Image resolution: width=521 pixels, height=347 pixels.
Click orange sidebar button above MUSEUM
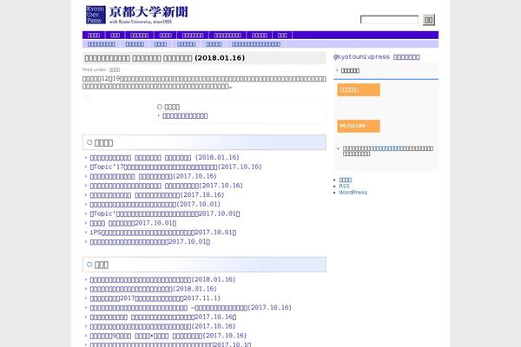(359, 89)
